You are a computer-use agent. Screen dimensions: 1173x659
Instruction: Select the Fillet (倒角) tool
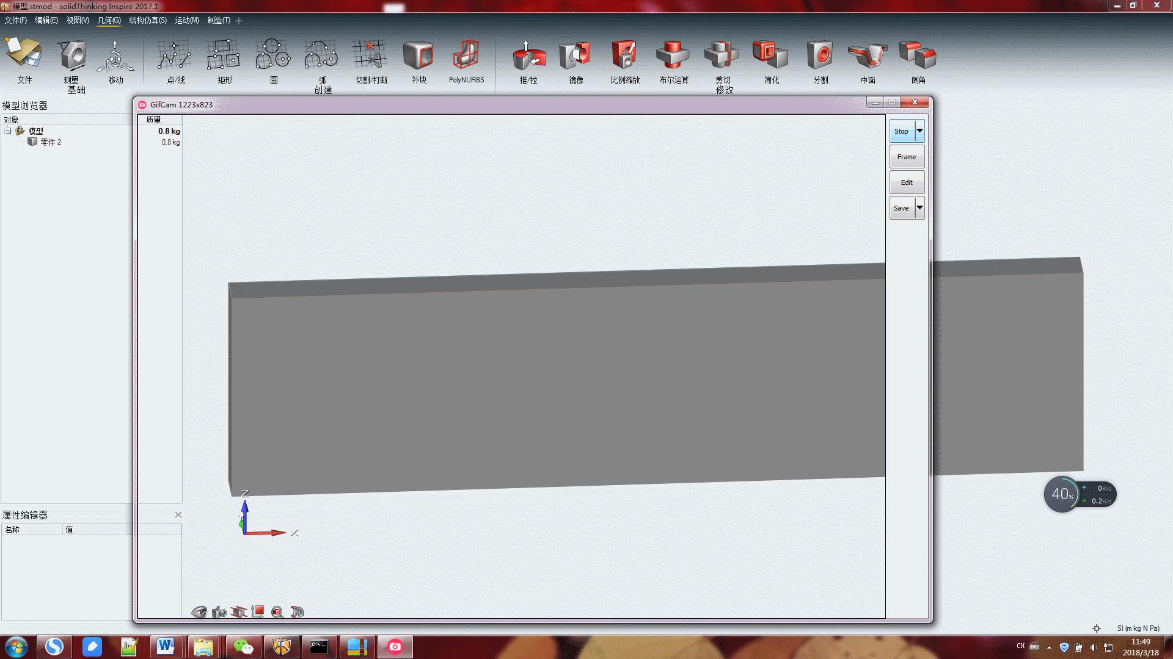[x=918, y=56]
